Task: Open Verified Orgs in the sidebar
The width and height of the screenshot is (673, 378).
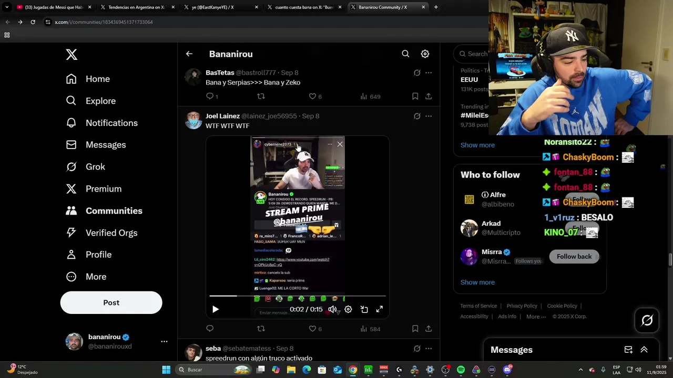Action: click(101, 233)
